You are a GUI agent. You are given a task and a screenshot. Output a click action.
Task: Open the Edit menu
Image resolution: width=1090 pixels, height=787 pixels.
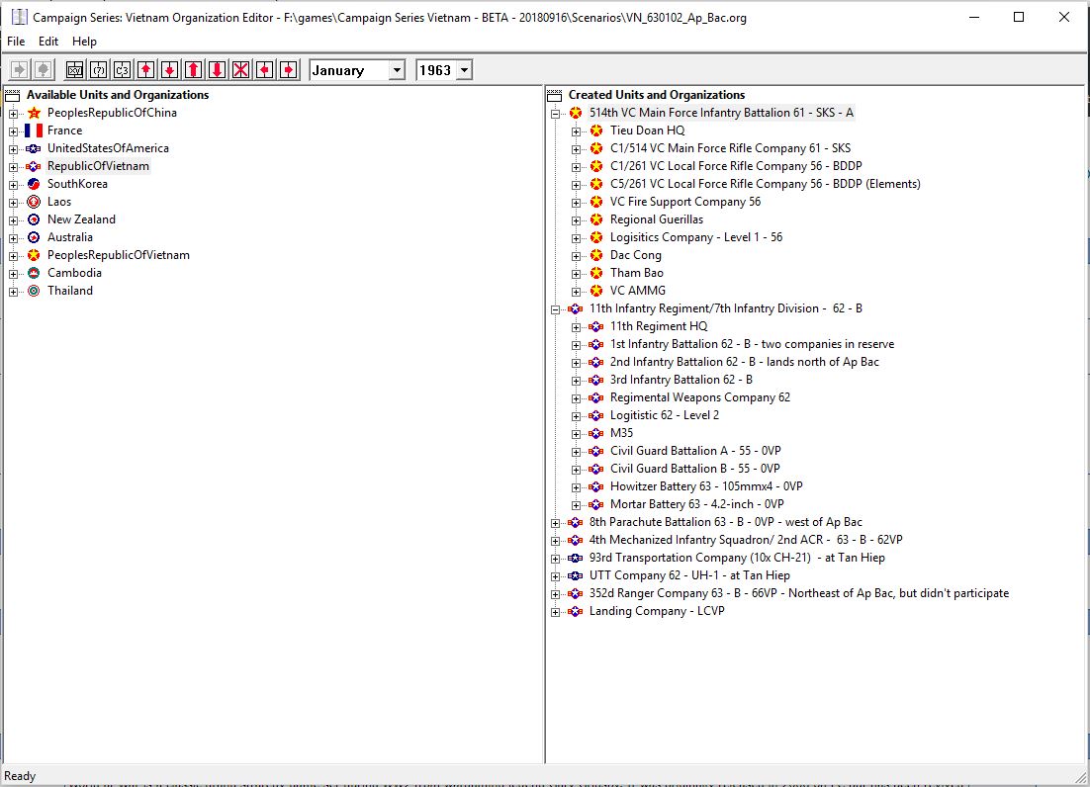coord(47,42)
